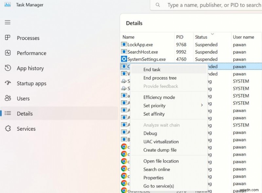Select the SearchHost.exe row name
This screenshot has height=193, width=262.
(142, 52)
